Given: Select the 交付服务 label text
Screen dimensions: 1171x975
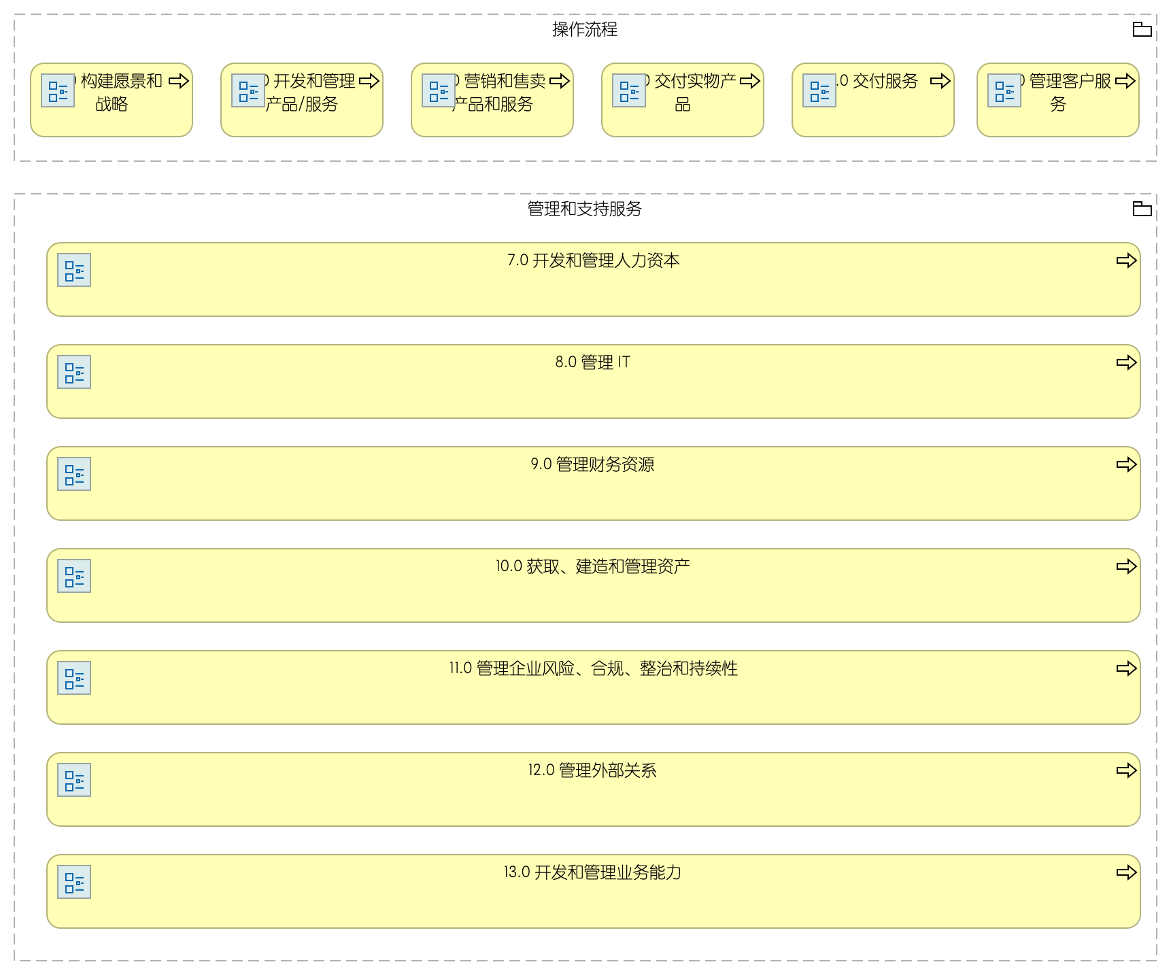Looking at the screenshot, I should [878, 81].
